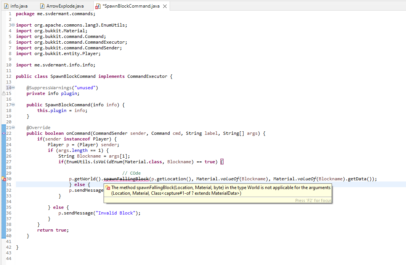Click 'Player p = (Player) sender;' line
The image size is (406, 265).
(83, 145)
